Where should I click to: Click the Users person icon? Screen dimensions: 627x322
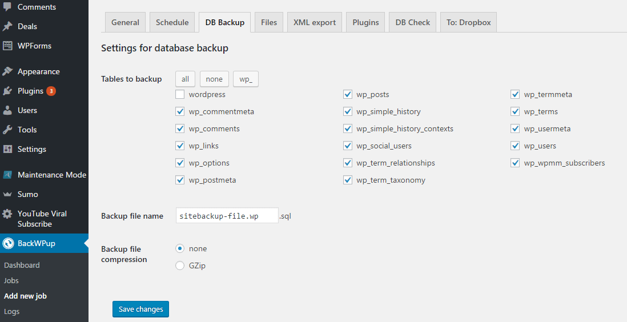7,110
